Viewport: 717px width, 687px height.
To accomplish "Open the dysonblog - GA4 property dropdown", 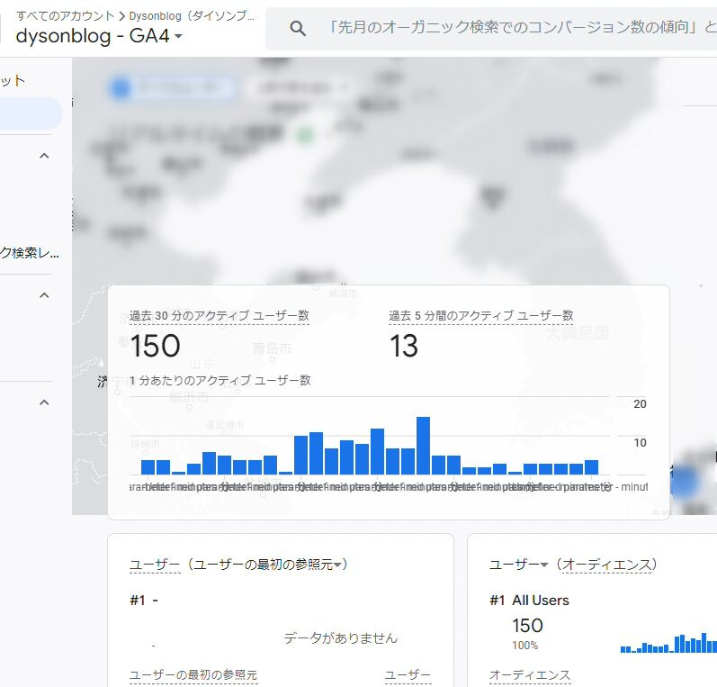I will (x=99, y=36).
